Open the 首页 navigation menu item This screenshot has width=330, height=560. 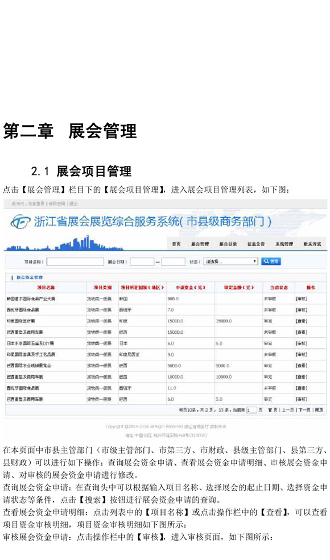pos(176,244)
